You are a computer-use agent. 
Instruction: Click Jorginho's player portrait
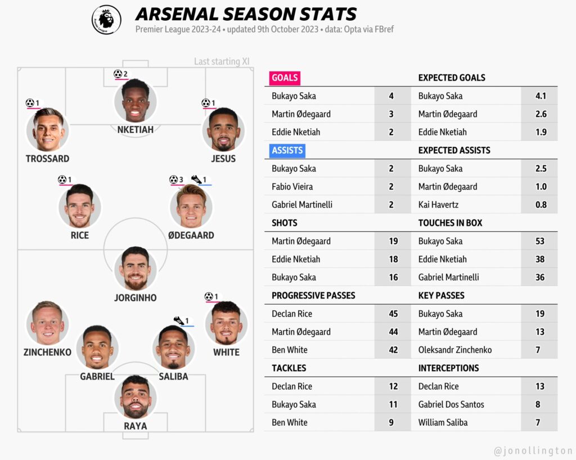136,269
